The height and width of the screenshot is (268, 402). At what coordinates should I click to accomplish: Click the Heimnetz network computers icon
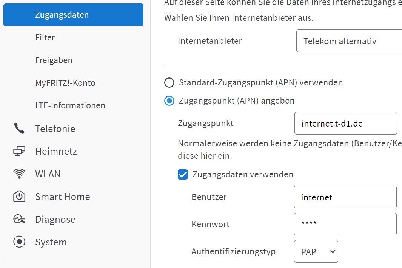coord(19,151)
